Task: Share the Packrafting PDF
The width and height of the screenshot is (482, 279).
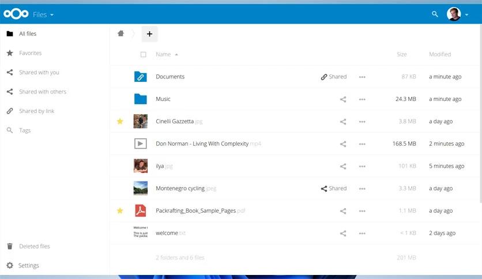Action: point(343,211)
